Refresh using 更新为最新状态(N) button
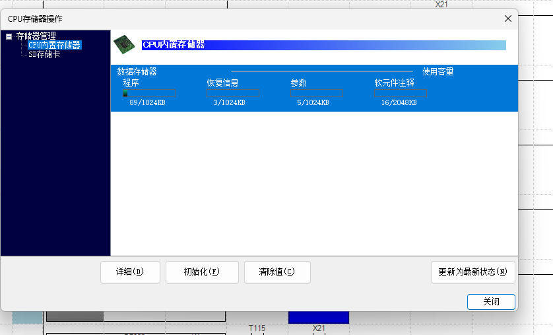This screenshot has width=553, height=335. tap(472, 272)
